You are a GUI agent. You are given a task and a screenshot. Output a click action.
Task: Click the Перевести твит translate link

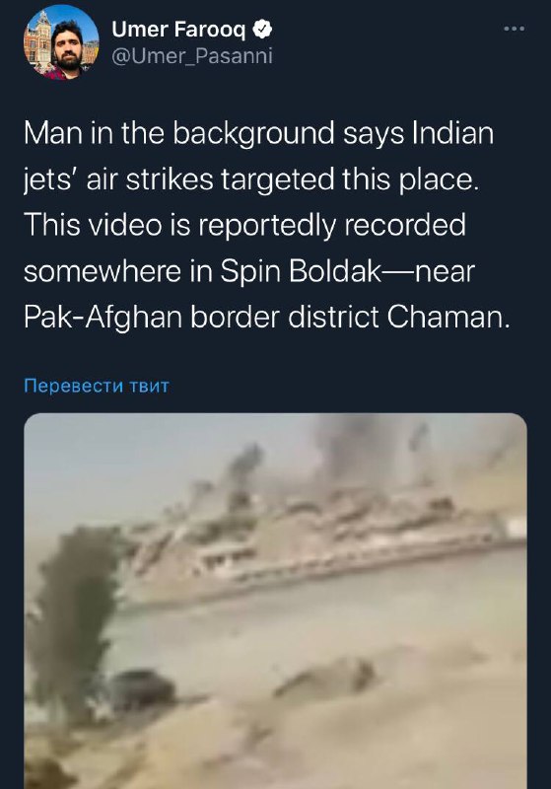[x=97, y=386]
